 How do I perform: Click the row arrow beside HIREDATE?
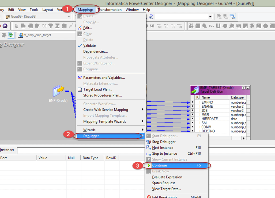[x=193, y=119]
